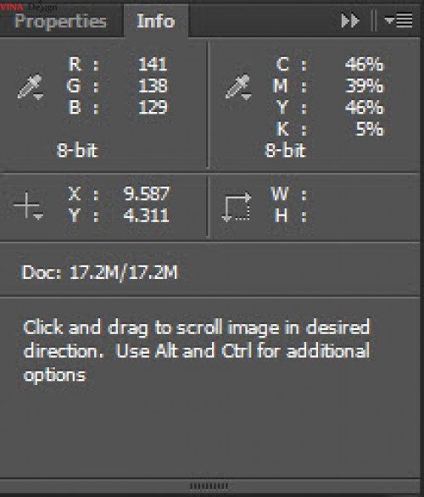Image resolution: width=424 pixels, height=497 pixels.
Task: Click the panel bottom resize grip
Action: [x=209, y=486]
